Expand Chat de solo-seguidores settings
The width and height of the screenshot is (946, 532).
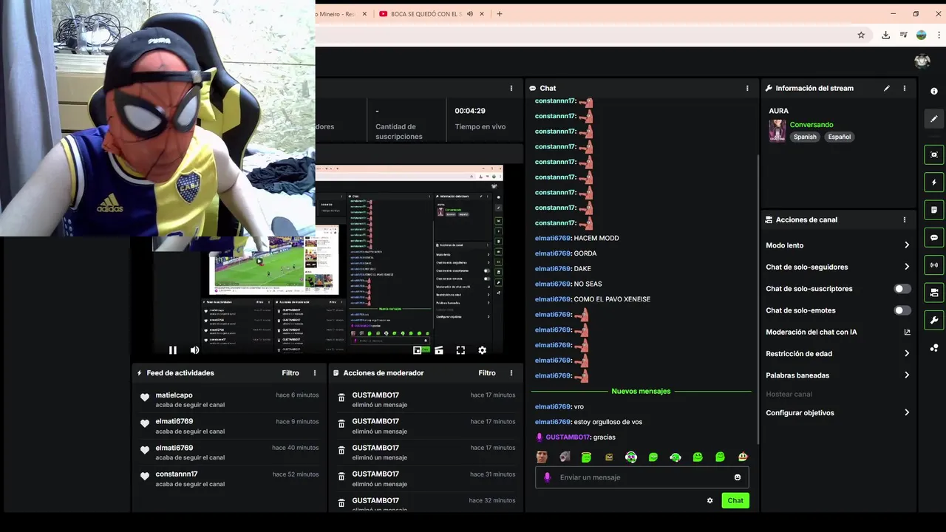pos(838,267)
